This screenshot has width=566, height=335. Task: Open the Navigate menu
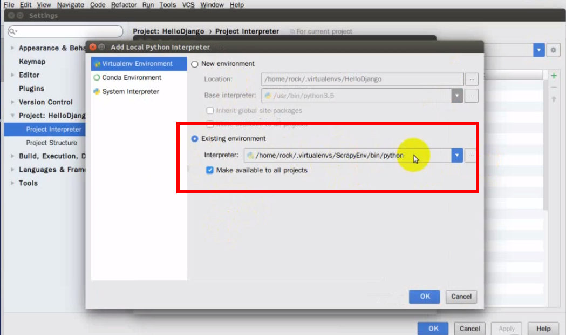coord(70,5)
